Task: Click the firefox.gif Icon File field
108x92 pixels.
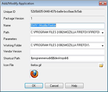Action: pos(64,65)
